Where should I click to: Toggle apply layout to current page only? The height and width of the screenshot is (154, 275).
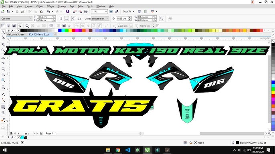point(79,18)
